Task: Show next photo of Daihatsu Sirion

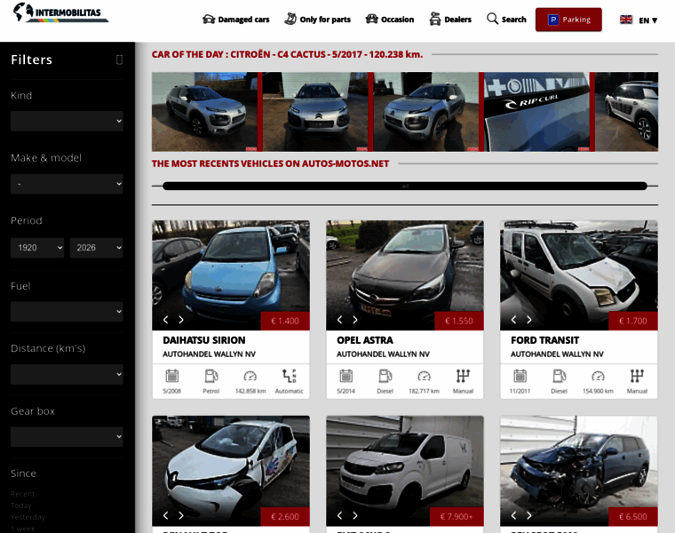Action: point(181,320)
